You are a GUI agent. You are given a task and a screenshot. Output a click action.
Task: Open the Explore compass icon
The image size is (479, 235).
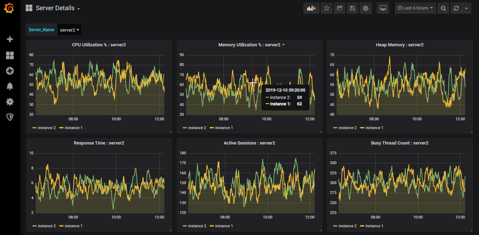coord(10,71)
